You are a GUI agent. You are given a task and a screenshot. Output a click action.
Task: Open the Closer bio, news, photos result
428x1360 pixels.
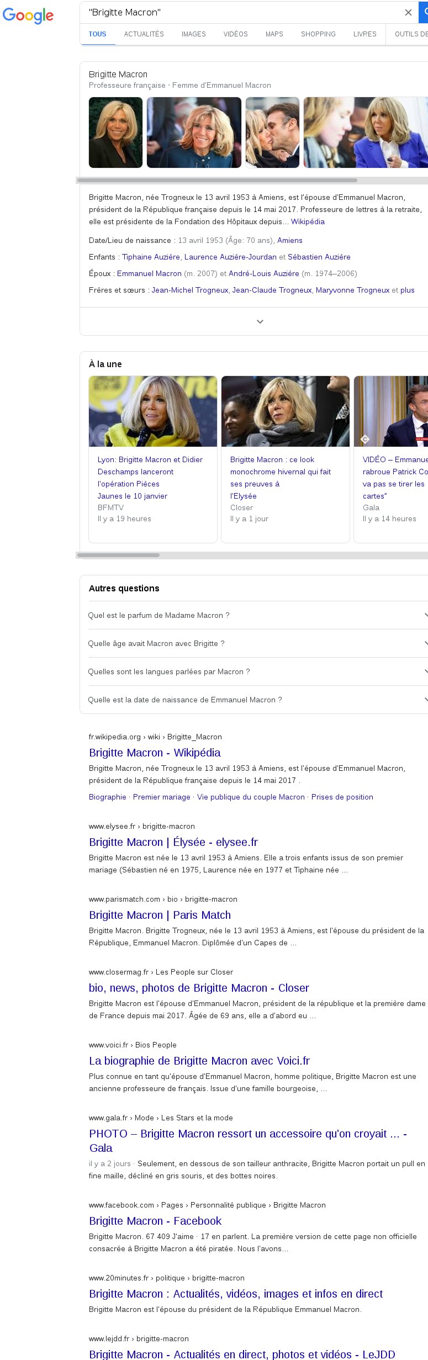199,988
